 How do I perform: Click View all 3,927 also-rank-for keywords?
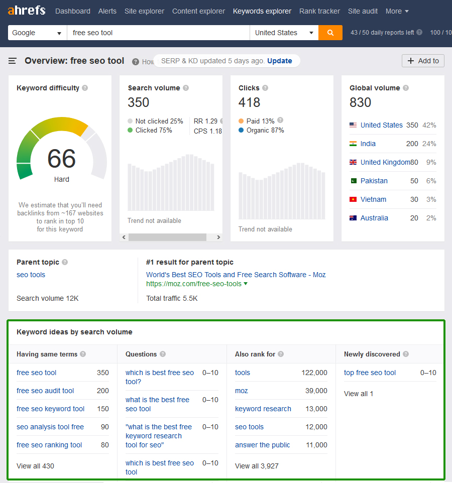(257, 466)
